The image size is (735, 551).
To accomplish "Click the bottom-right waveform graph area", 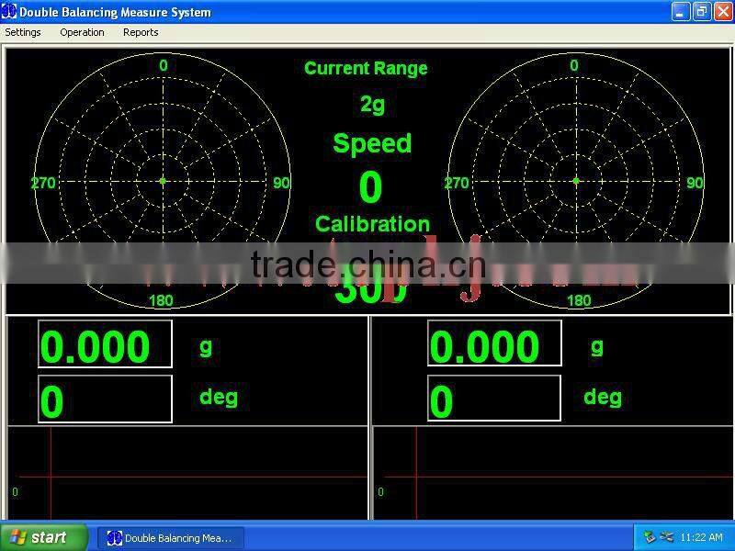I will (553, 473).
